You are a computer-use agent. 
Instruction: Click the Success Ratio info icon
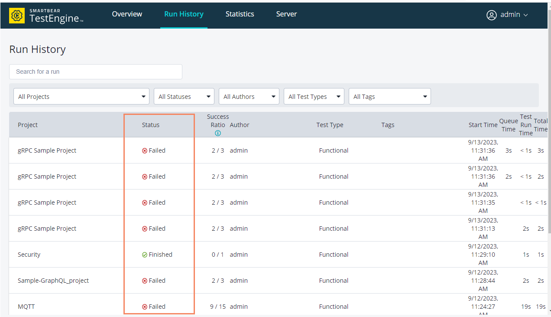(218, 133)
